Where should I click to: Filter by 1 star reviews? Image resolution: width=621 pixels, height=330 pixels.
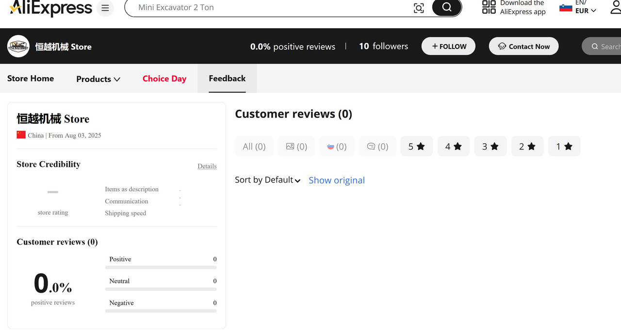(564, 146)
